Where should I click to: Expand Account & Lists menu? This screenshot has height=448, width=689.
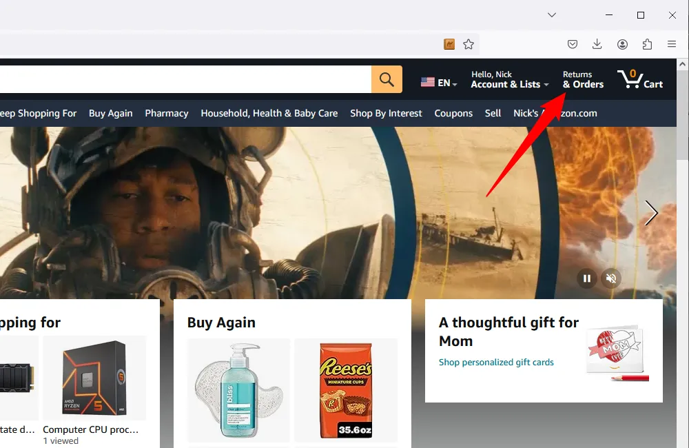pyautogui.click(x=510, y=79)
